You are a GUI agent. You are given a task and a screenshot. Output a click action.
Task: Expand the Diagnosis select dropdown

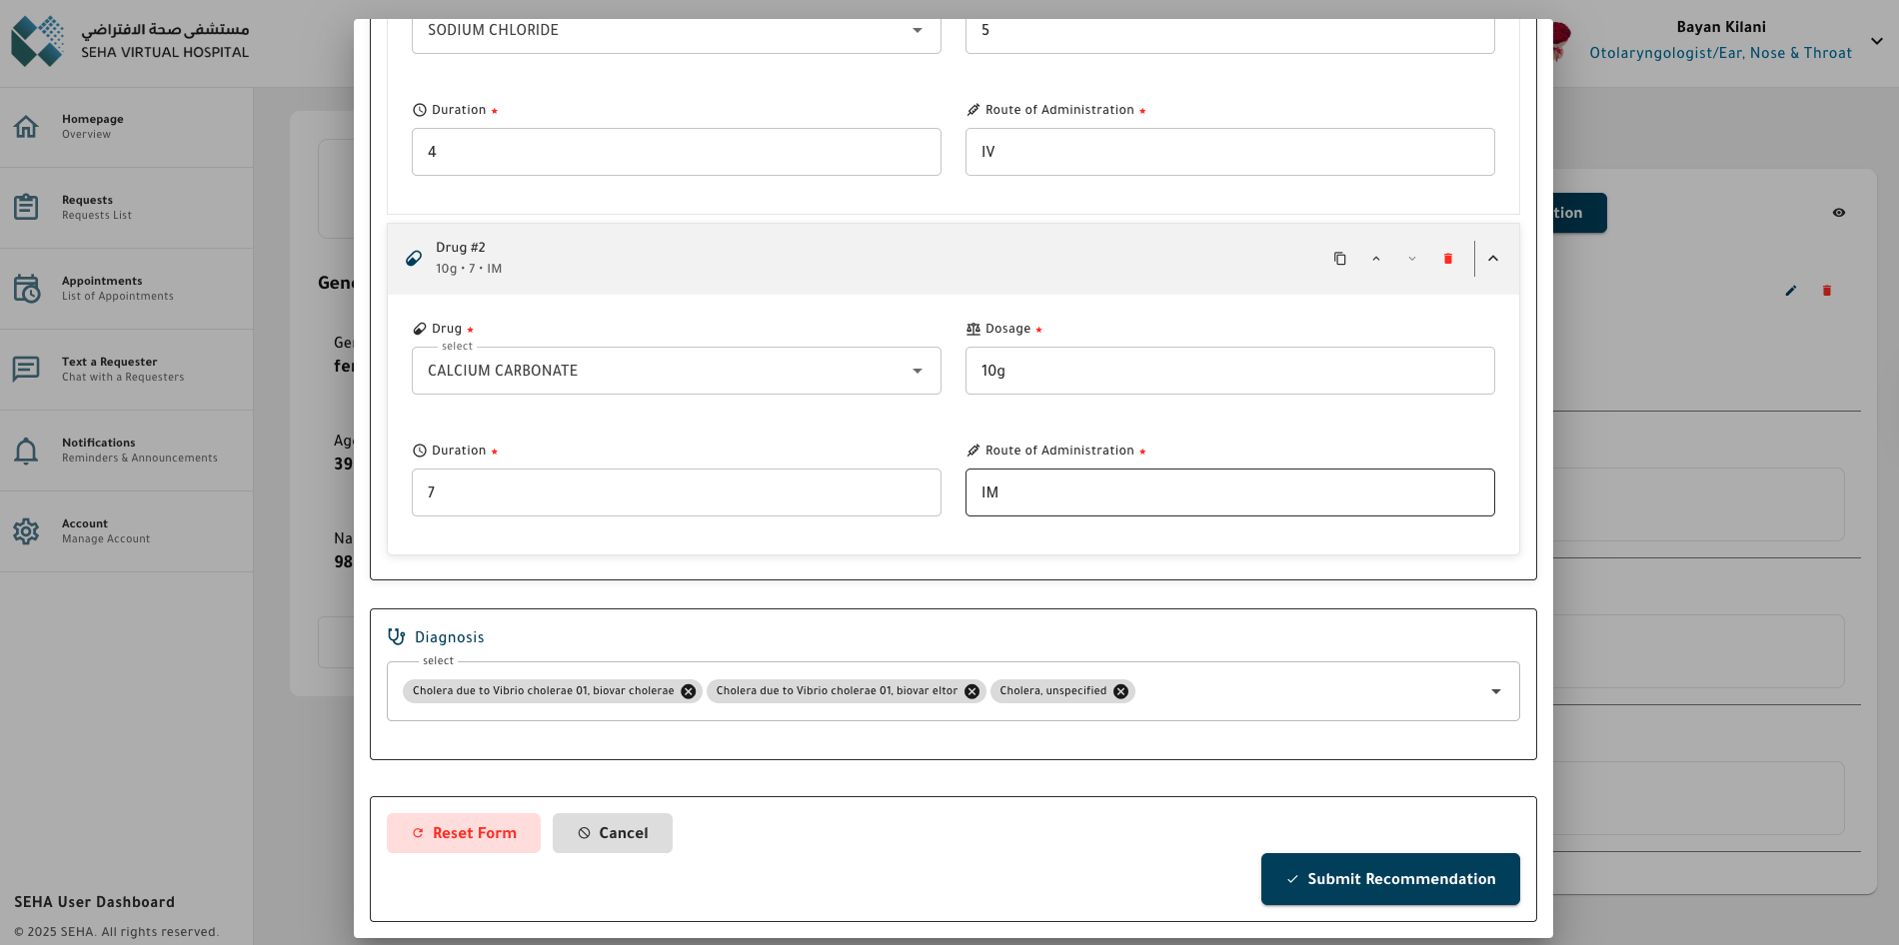[1495, 691]
